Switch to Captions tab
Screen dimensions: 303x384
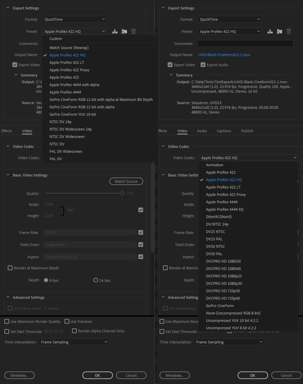[224, 131]
